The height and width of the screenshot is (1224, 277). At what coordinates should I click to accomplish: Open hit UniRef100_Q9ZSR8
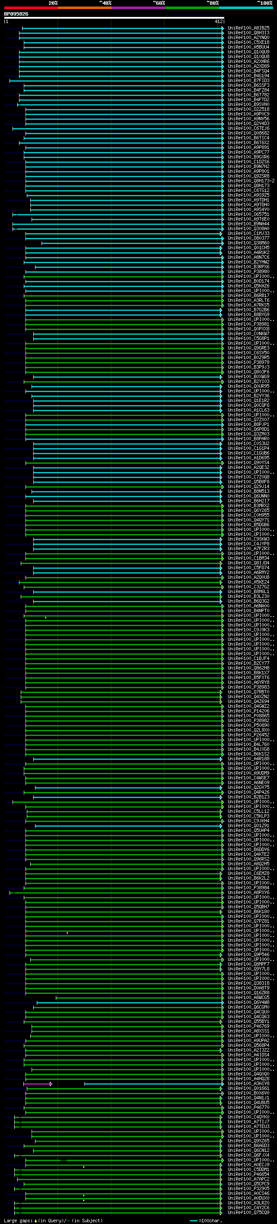(248, 176)
